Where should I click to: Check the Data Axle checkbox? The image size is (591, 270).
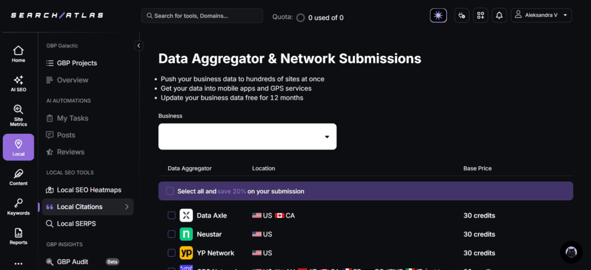(171, 215)
